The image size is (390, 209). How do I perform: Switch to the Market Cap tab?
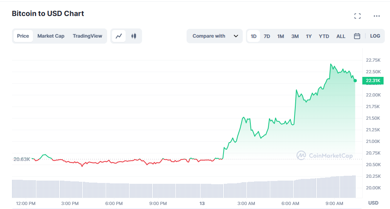(51, 36)
